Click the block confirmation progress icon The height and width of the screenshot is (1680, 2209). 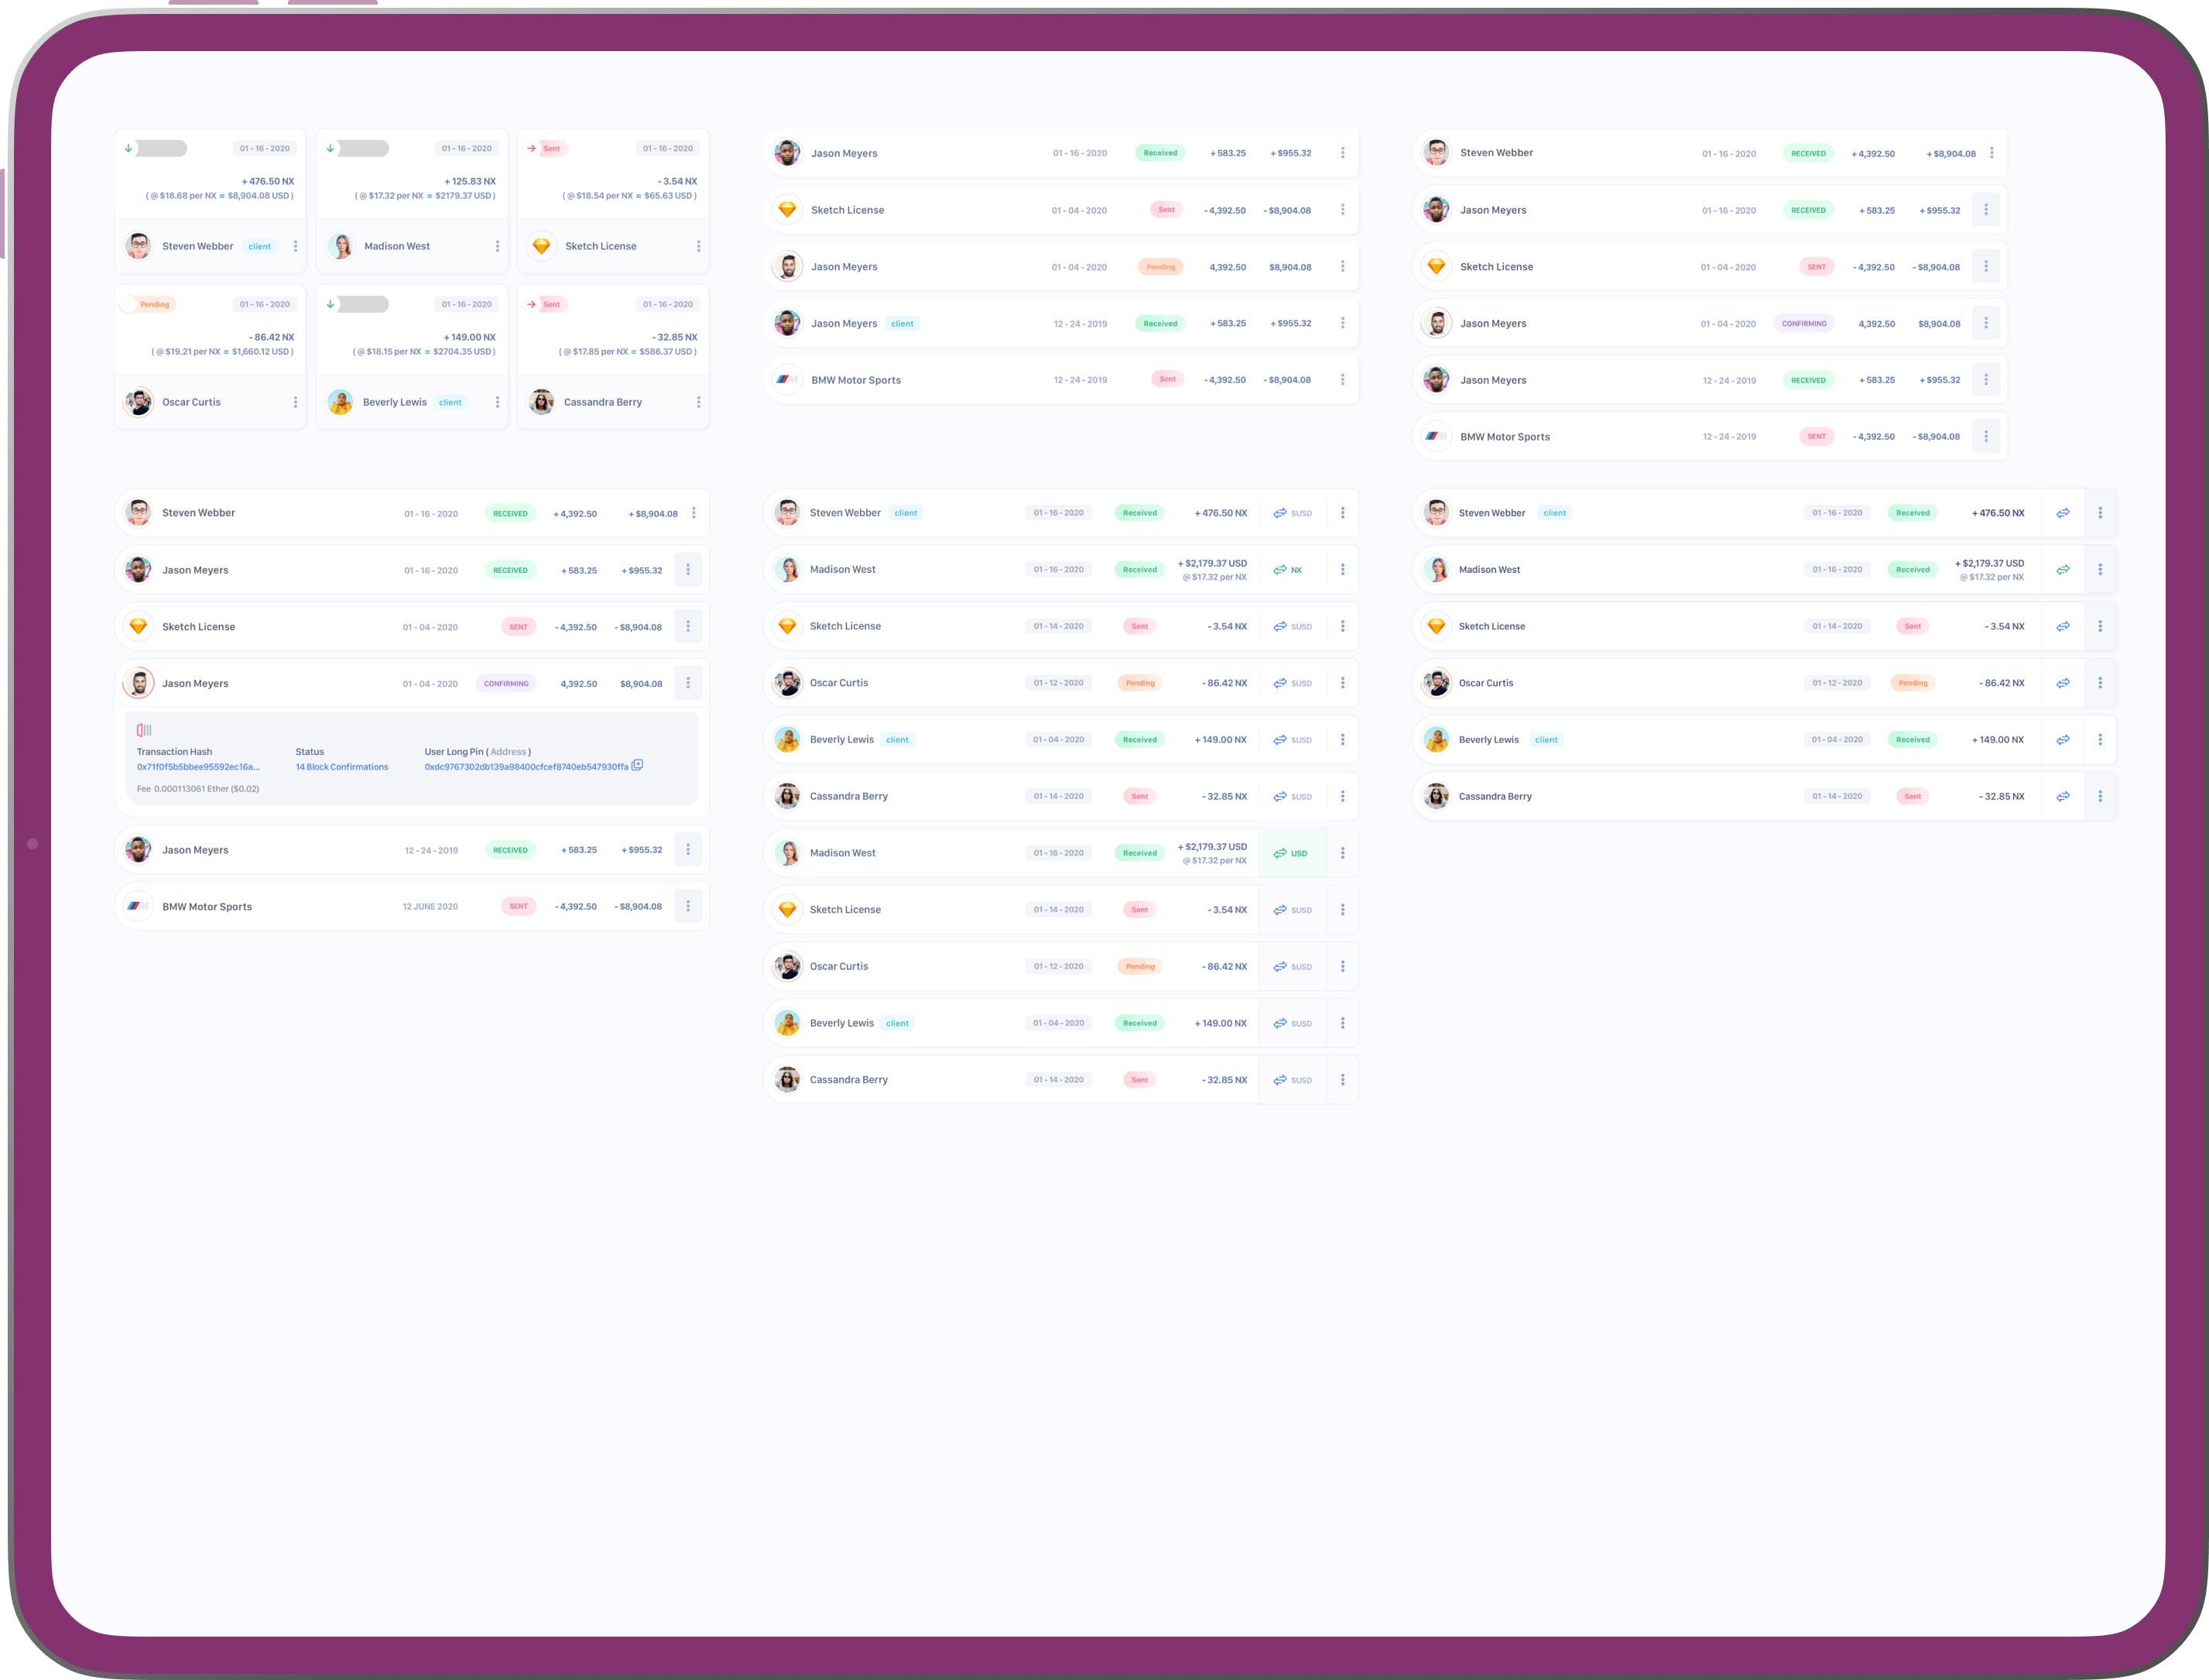(144, 730)
